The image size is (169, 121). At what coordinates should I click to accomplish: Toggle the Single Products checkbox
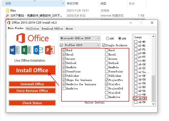coord(104,45)
